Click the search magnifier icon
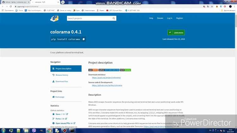Viewport: 237px width, 133px height. [x=114, y=18]
